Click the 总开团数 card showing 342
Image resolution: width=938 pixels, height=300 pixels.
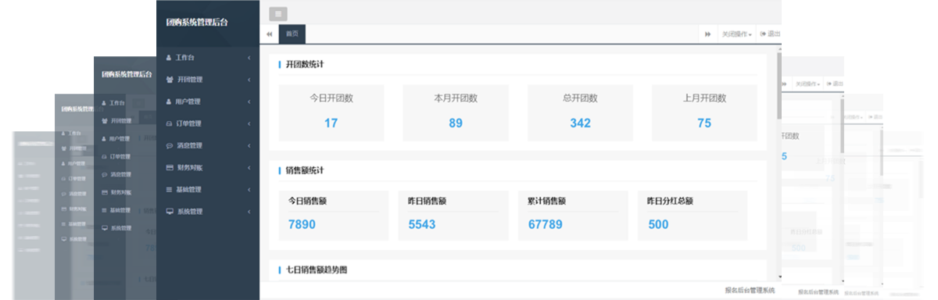coord(580,112)
